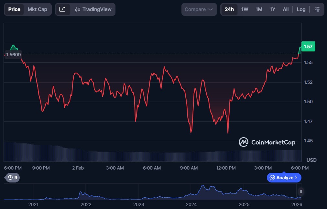Click the history badge showing 9
The image size is (327, 209).
point(12,178)
